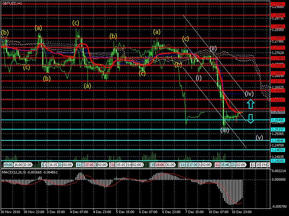Select the white (i) wave label
The image size is (289, 216).
pos(199,78)
